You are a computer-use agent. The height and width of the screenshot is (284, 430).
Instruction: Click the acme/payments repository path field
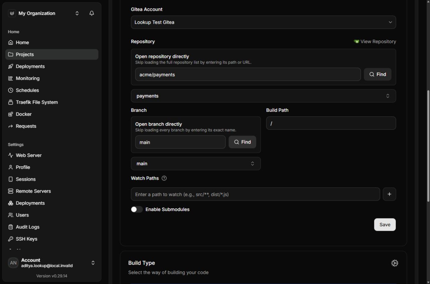pos(248,75)
